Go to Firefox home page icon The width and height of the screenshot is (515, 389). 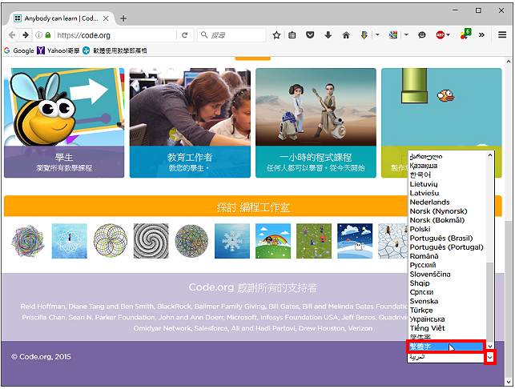[x=346, y=35]
